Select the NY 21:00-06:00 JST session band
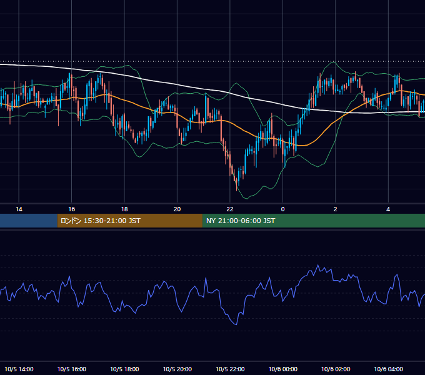 (x=314, y=221)
